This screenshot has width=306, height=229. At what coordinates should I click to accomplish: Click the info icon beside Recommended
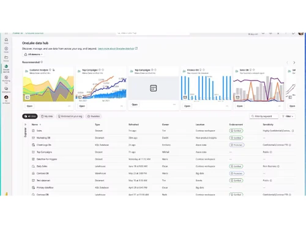click(x=42, y=62)
